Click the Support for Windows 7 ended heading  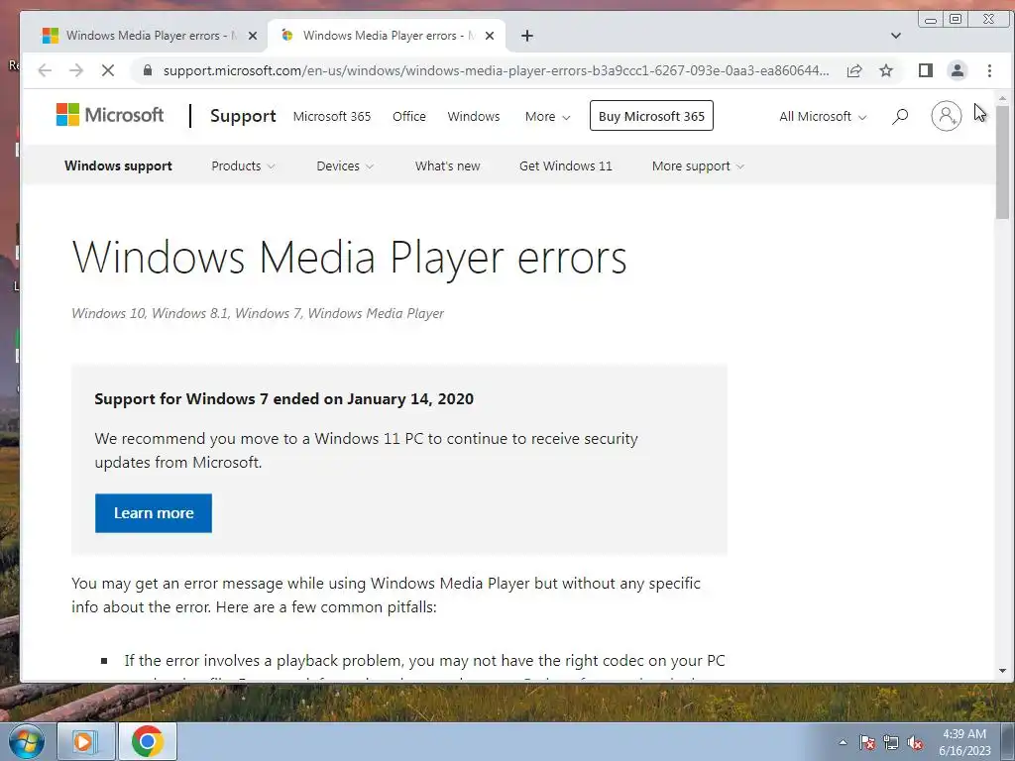point(283,398)
